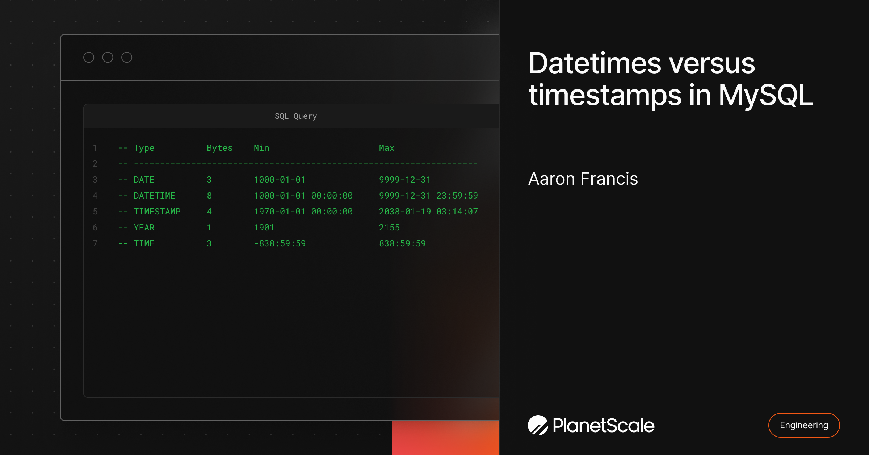Click the article title 'Datetimes versus timestamps in MySQL'
The width and height of the screenshot is (869, 455).
[x=671, y=79]
